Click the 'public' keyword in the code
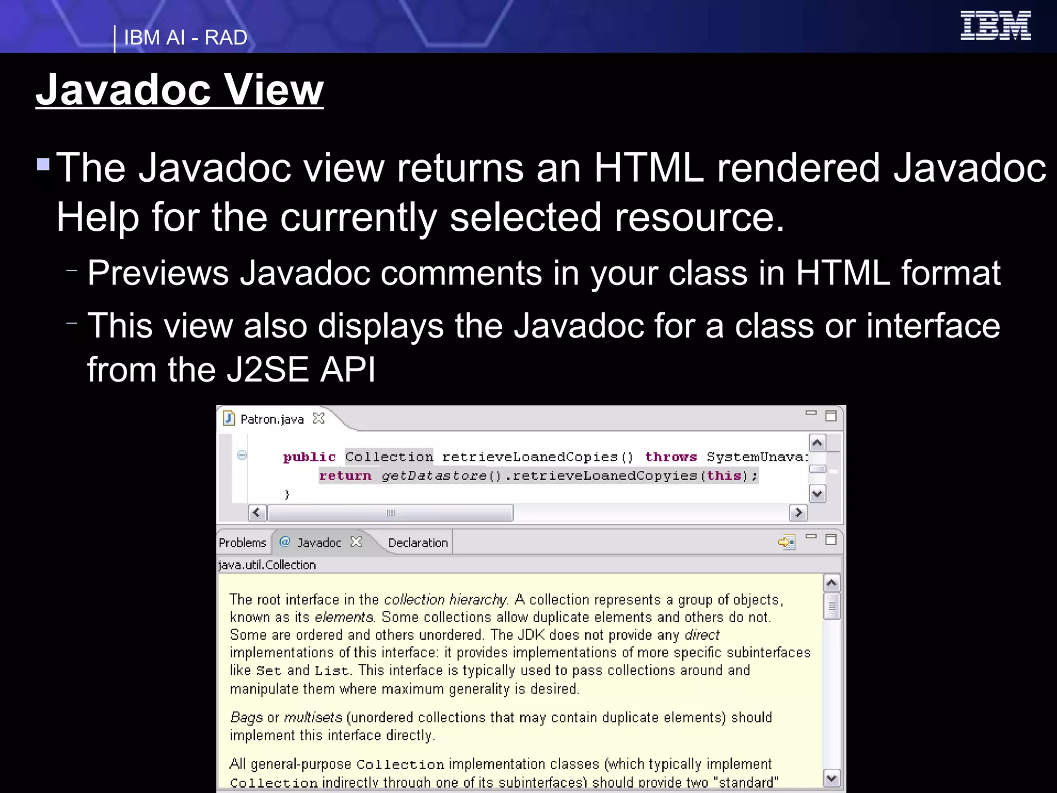This screenshot has height=793, width=1057. click(309, 457)
